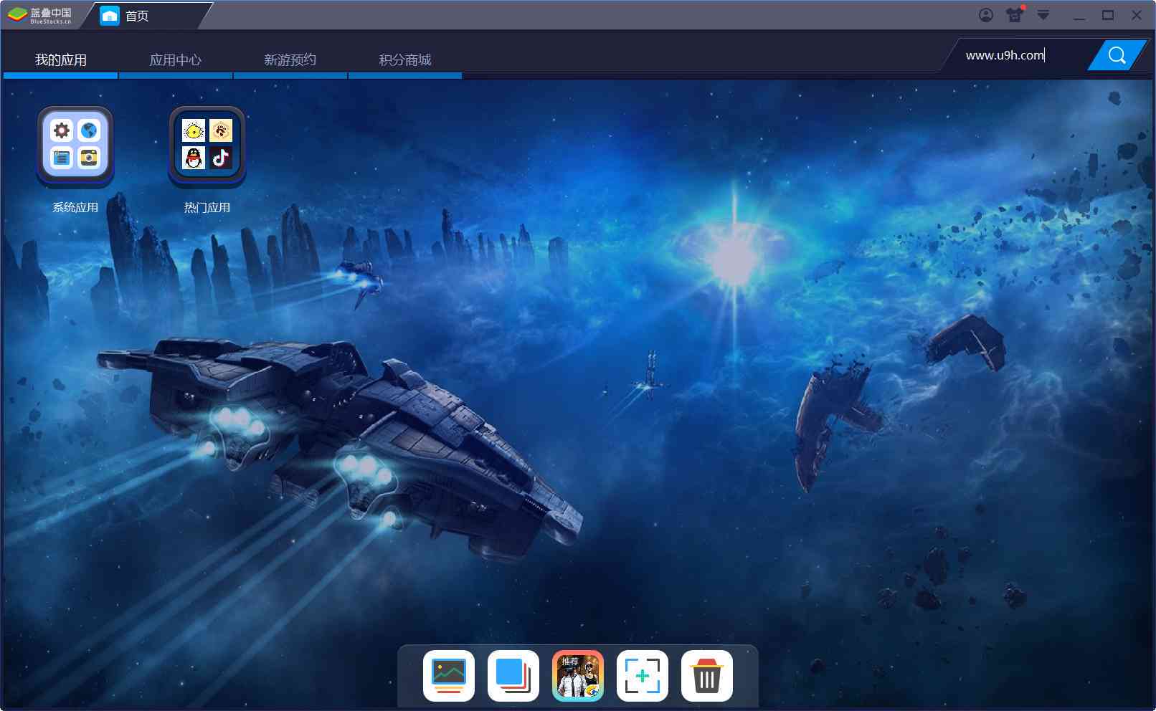Click the install APK plus-frame dock icon
Screen dimensions: 1156x711
[x=643, y=676]
